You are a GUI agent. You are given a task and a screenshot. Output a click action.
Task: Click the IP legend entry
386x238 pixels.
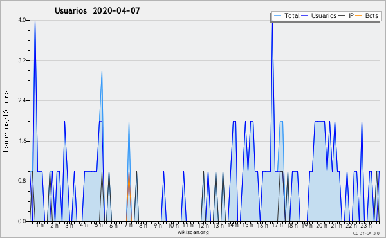346,15
